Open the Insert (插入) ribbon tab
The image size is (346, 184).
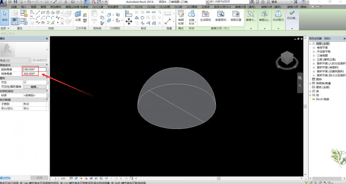24,7
